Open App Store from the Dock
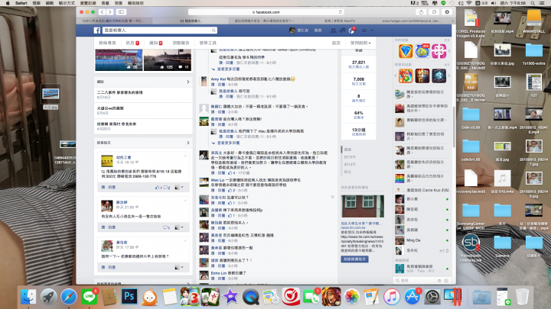This screenshot has height=309, width=551. 412,297
